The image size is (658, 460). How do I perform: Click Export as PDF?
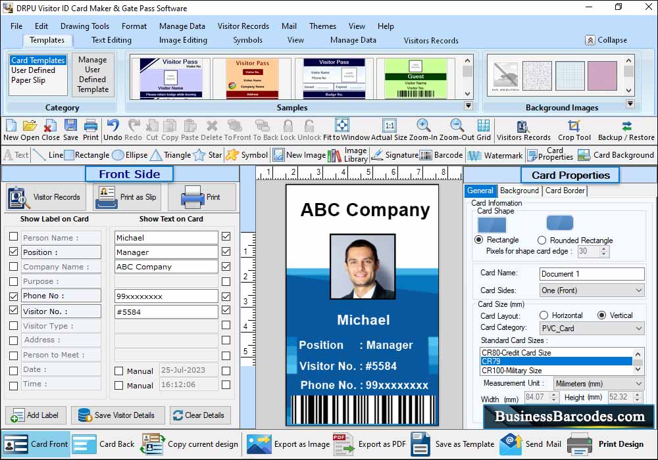coord(370,444)
